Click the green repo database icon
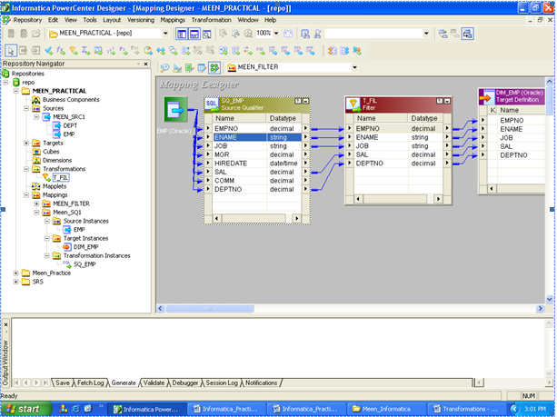This screenshot has height=417, width=557. pyautogui.click(x=16, y=83)
